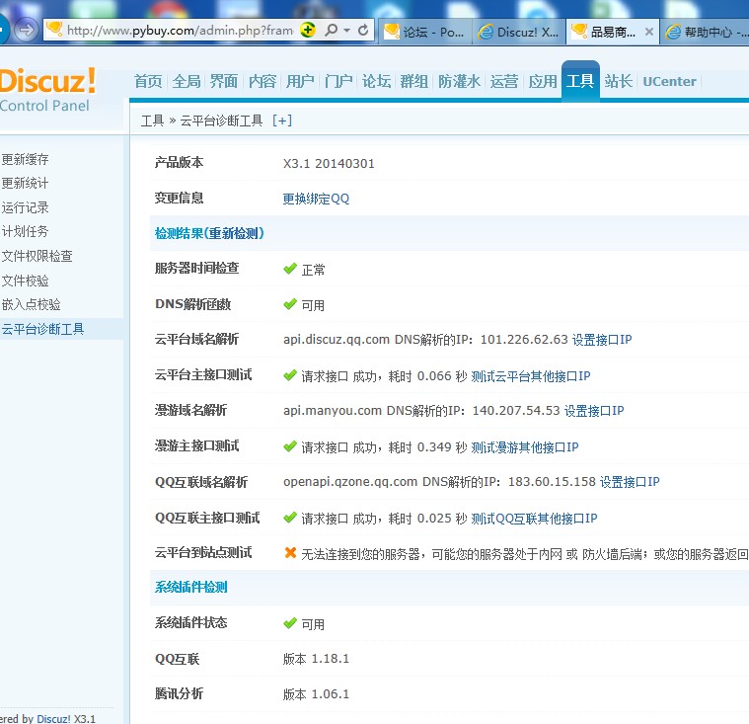Image resolution: width=749 pixels, height=724 pixels.
Task: Open the UCenter admin menu
Action: (x=669, y=81)
